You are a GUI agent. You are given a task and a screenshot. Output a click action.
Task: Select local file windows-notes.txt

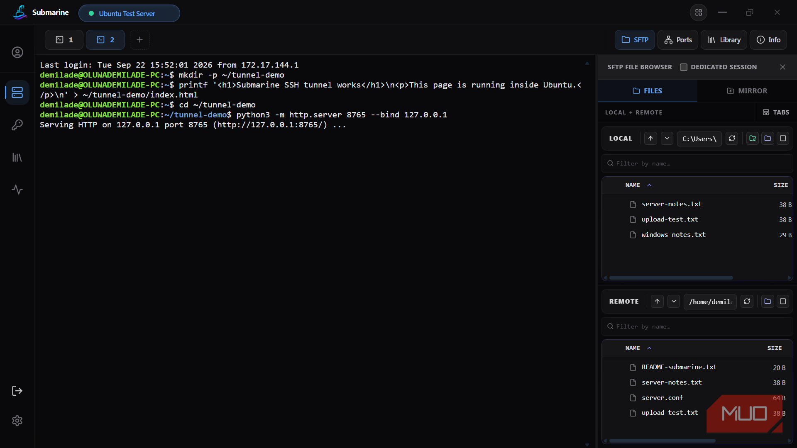(697, 235)
